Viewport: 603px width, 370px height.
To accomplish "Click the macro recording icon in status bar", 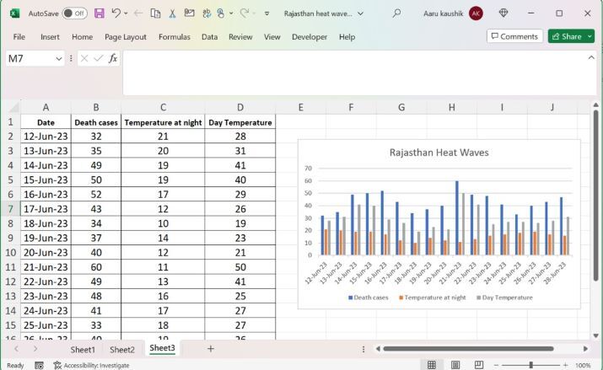I will point(39,366).
